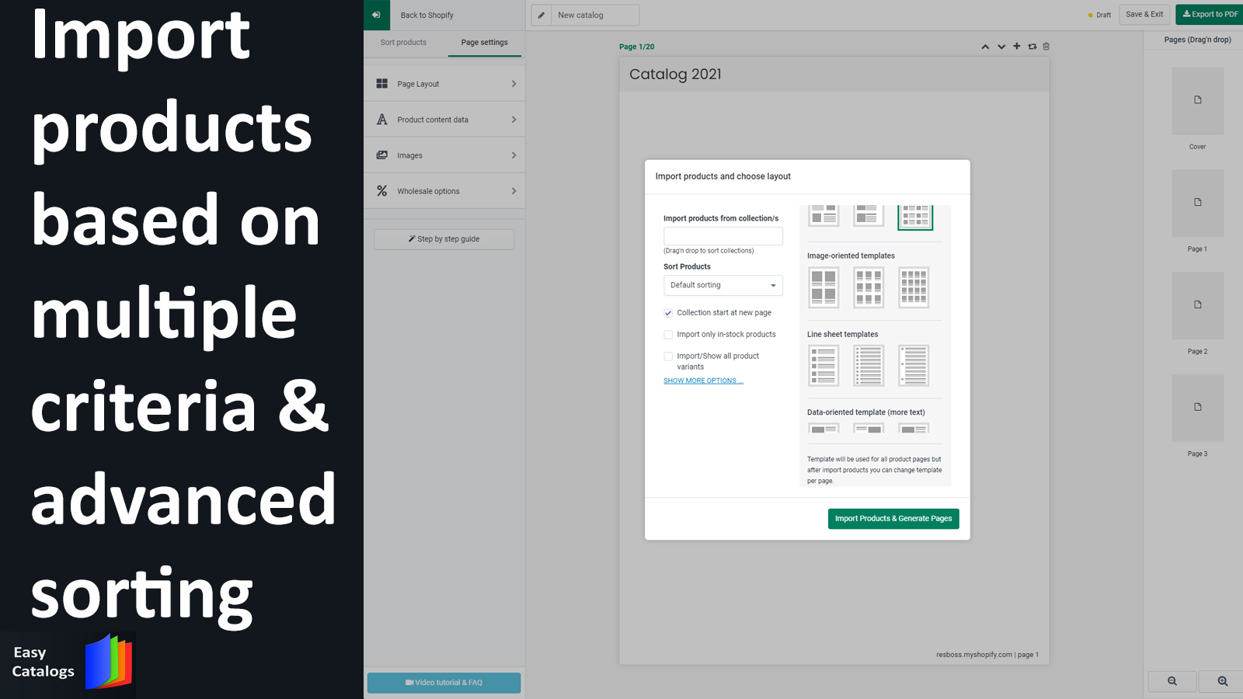The height and width of the screenshot is (699, 1243).
Task: Open the Page 2 thumbnail
Action: tap(1198, 306)
